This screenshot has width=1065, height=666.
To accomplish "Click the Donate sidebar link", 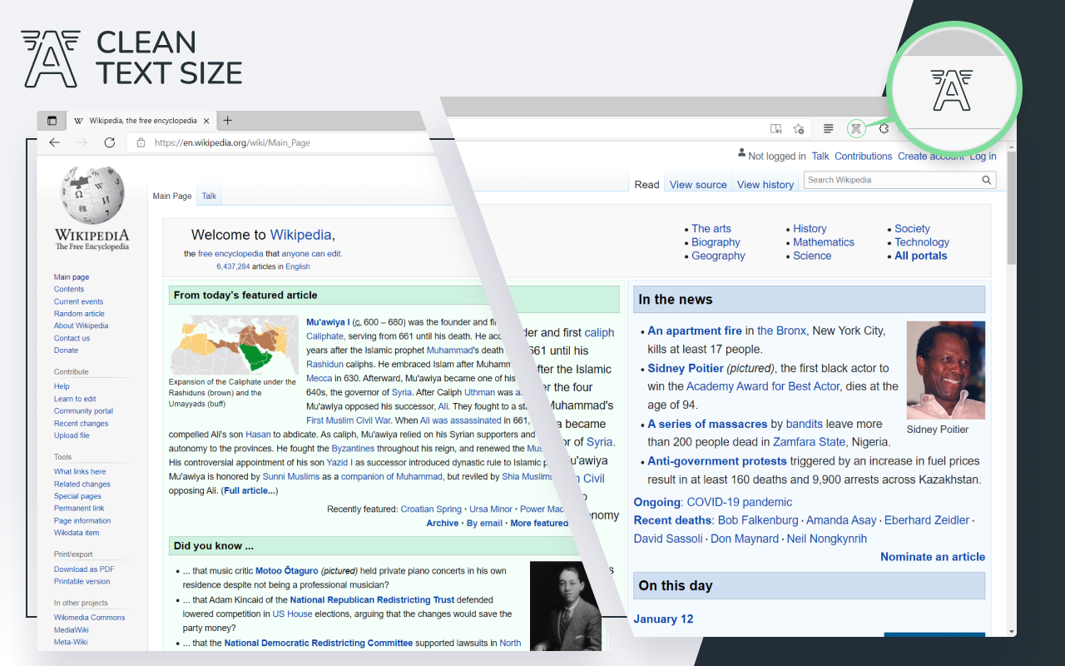I will [x=66, y=350].
